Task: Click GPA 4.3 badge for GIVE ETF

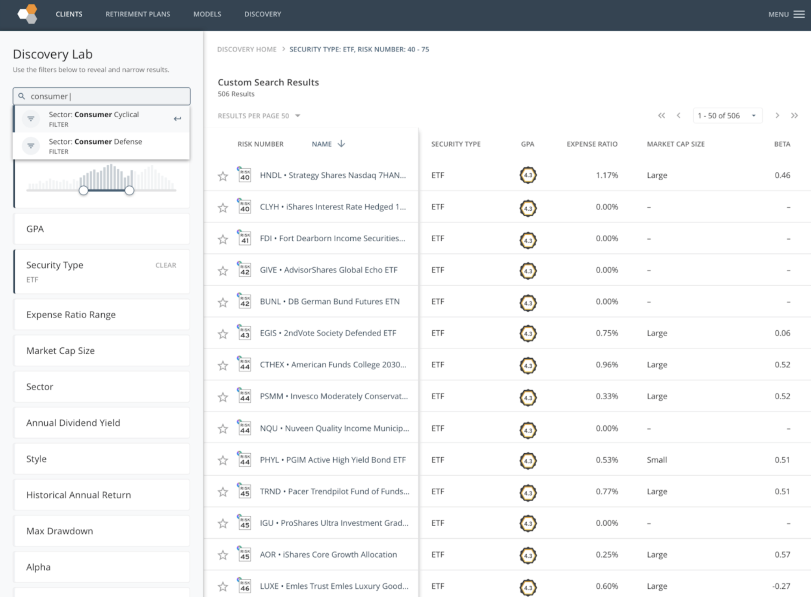Action: coord(528,271)
